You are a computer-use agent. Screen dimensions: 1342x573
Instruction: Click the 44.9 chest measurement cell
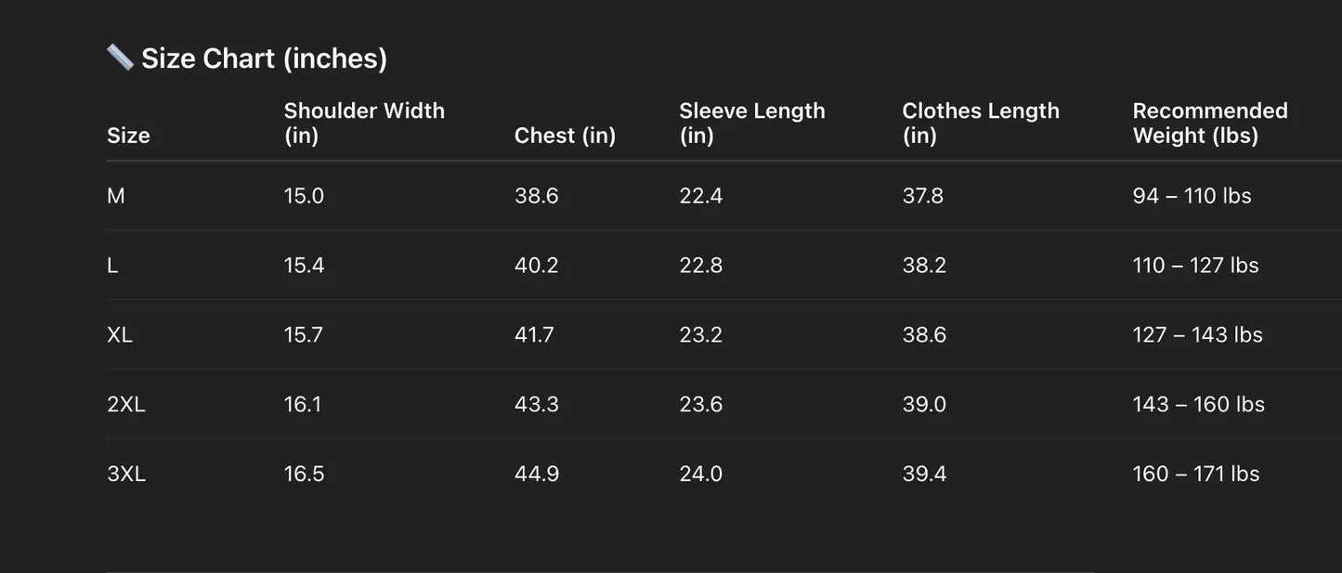pyautogui.click(x=537, y=475)
